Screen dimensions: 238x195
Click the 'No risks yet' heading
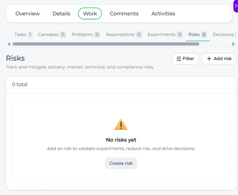(121, 140)
